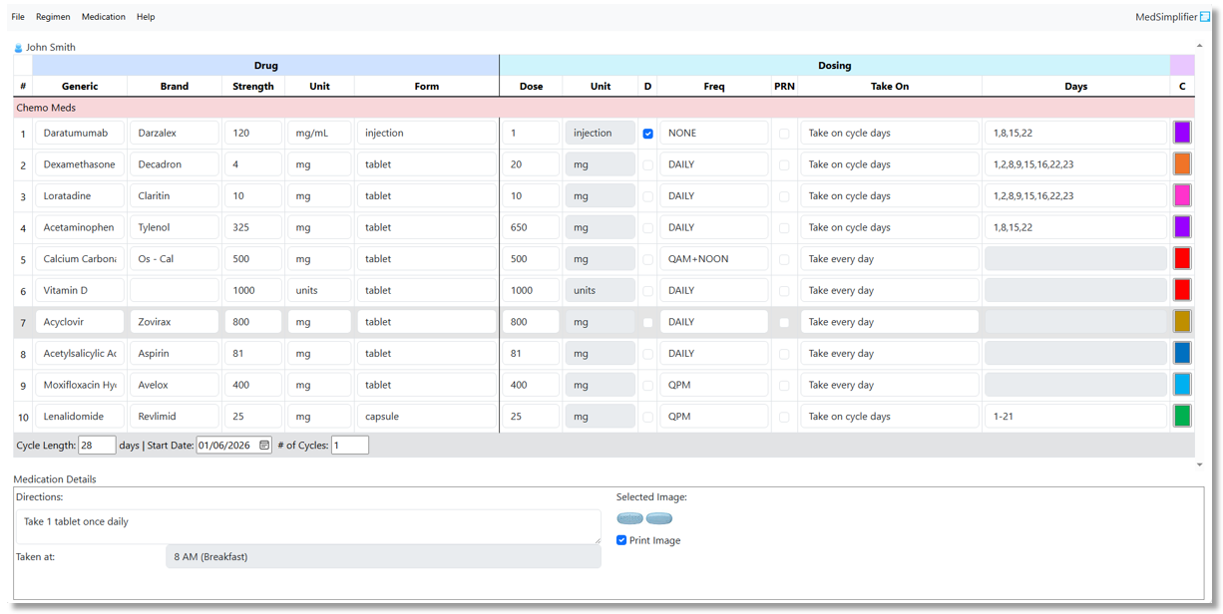The height and width of the screenshot is (614, 1223).
Task: Click the empty Brand field for Vitamin D
Action: (x=175, y=290)
